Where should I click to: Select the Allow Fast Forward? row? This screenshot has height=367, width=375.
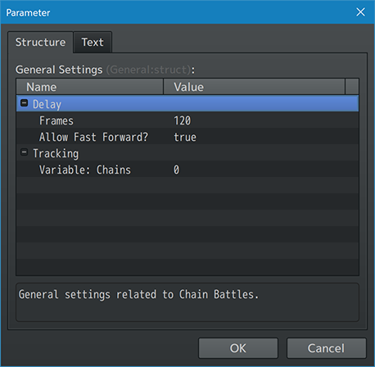coord(187,136)
